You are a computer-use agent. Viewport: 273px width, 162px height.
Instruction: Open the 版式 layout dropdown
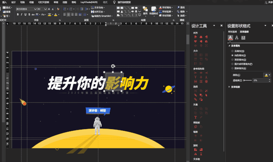(x=8, y=8)
